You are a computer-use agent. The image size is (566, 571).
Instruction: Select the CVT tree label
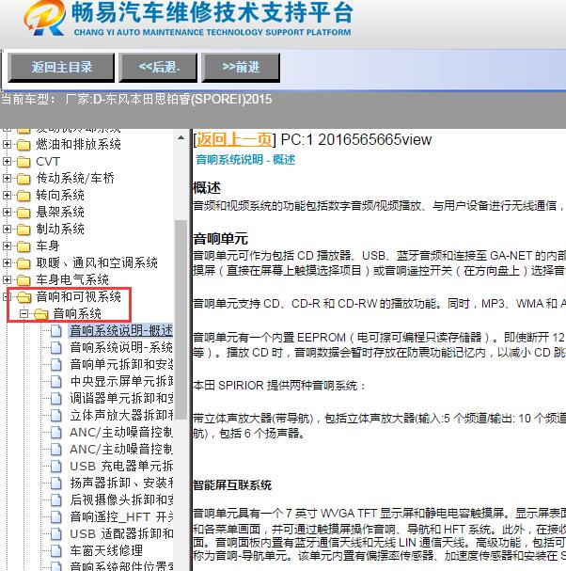[48, 161]
